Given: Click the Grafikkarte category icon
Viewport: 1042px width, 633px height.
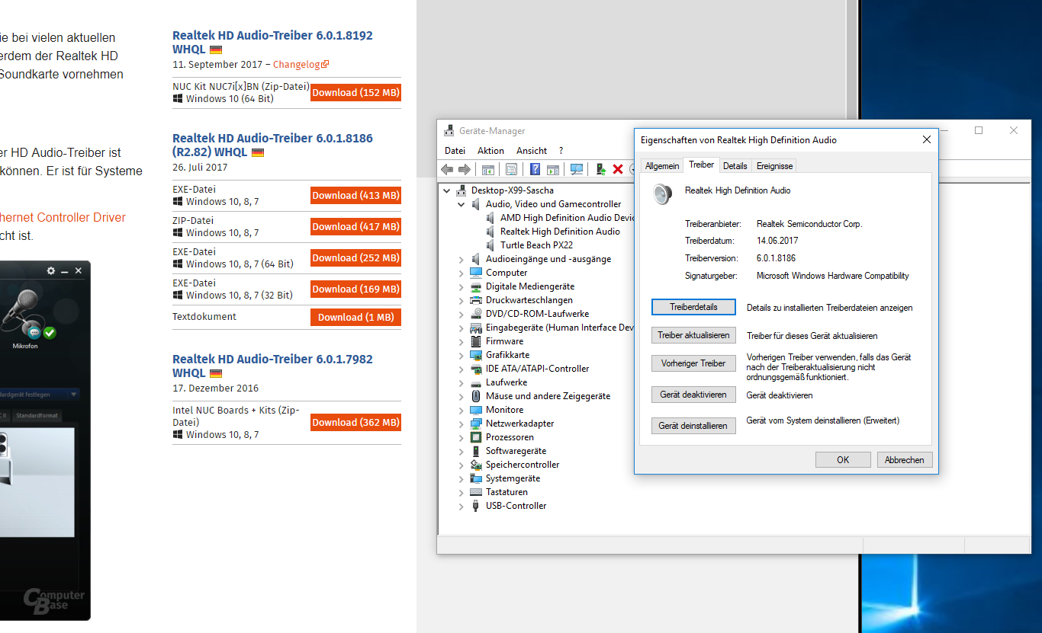Looking at the screenshot, I should [476, 355].
